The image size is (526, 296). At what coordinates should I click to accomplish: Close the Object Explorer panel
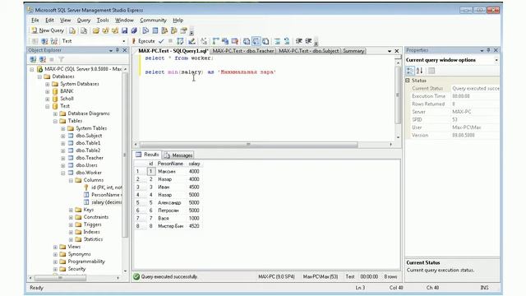[125, 50]
